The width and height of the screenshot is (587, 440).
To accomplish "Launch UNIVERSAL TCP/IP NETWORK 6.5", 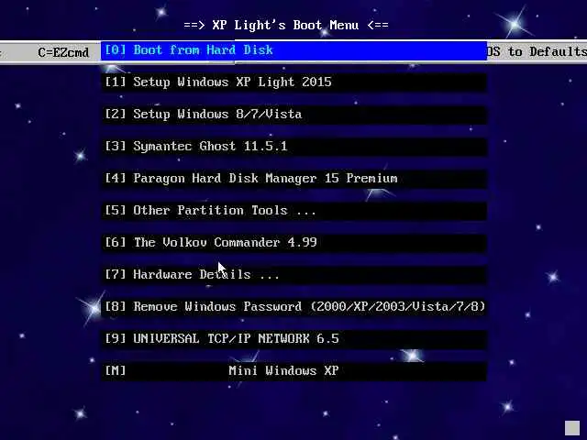I will point(293,339).
